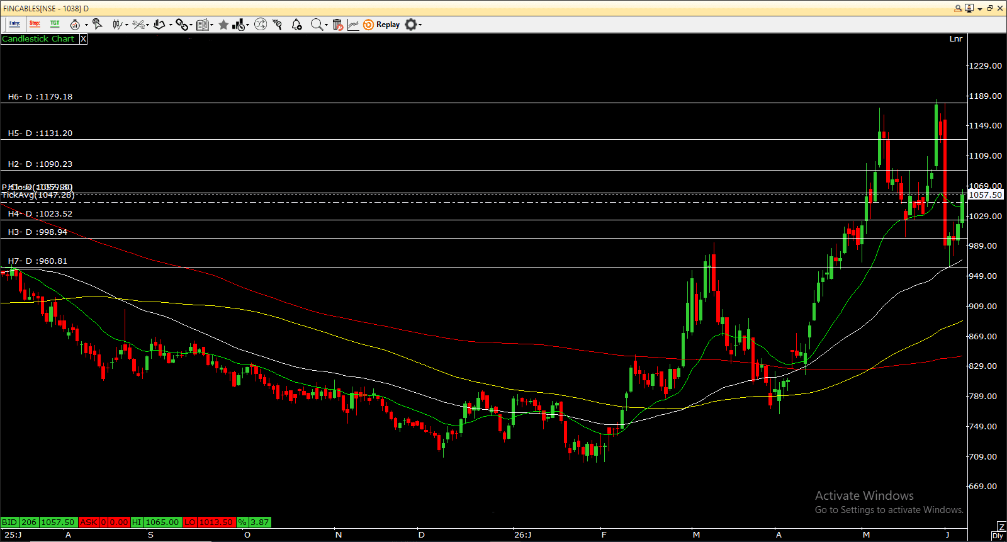Viewport: 1007px width, 542px height.
Task: Expand the zoom tool dropdown arrow
Action: (326, 25)
